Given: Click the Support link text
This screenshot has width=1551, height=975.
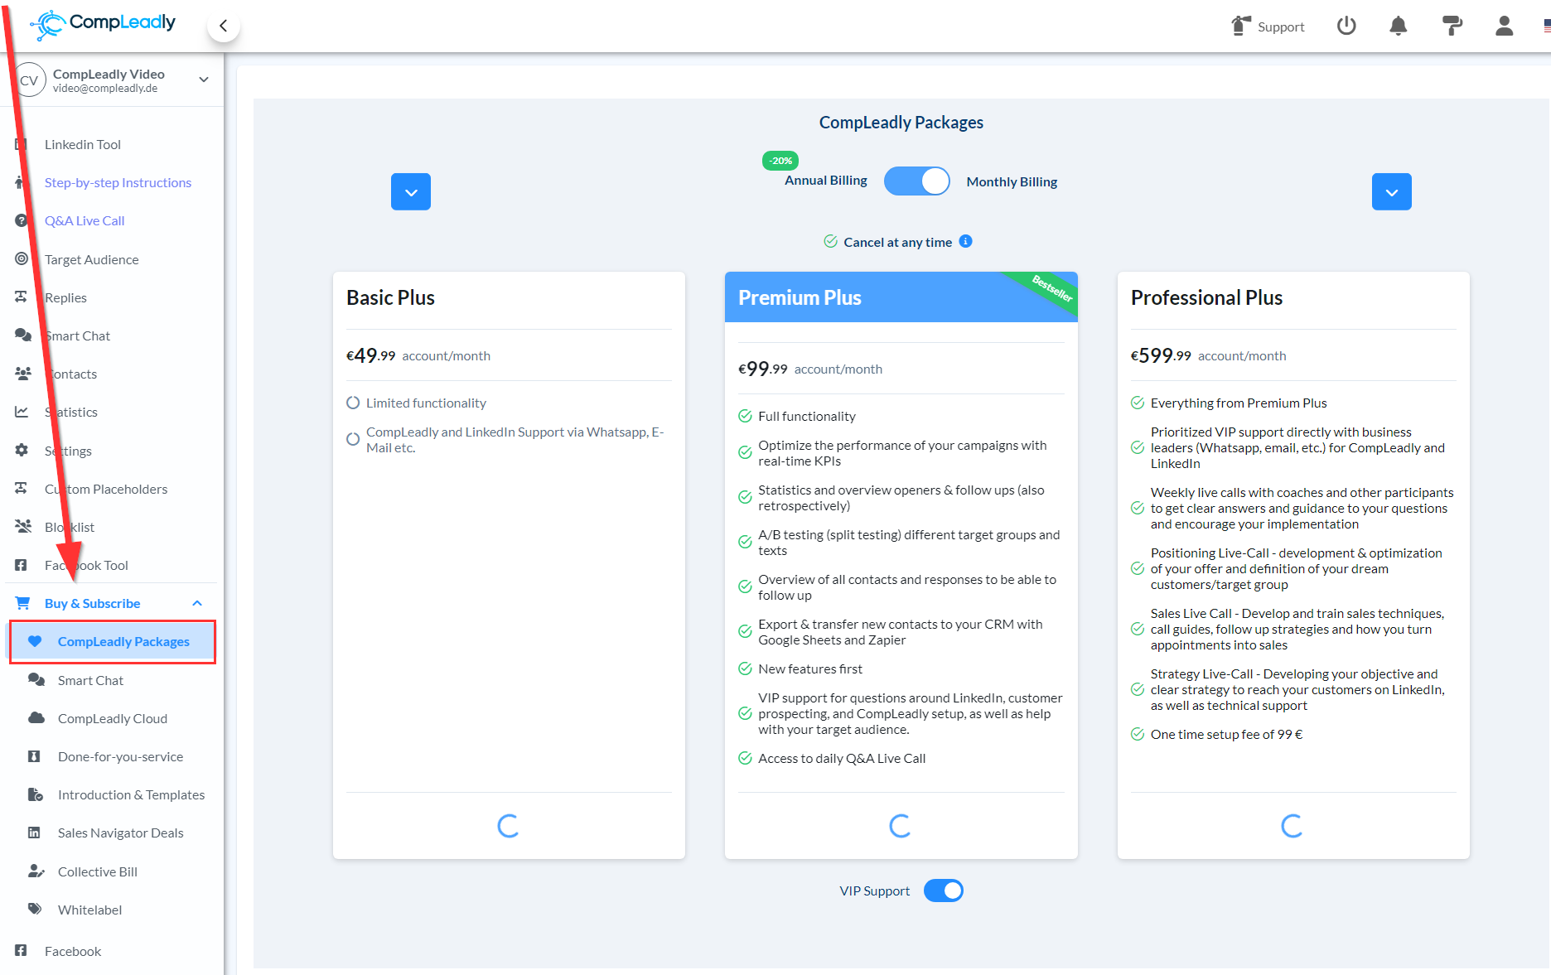Looking at the screenshot, I should pos(1281,27).
